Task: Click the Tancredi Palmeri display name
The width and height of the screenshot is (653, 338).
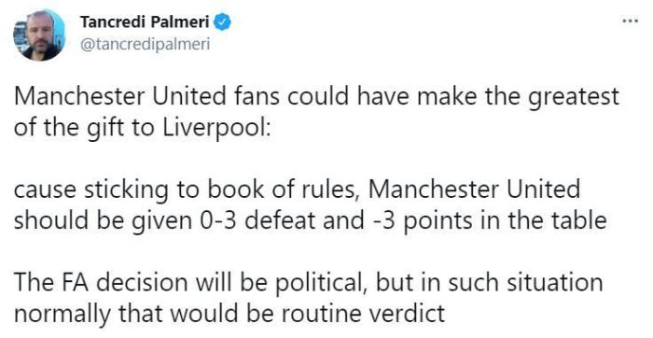Action: coord(145,21)
